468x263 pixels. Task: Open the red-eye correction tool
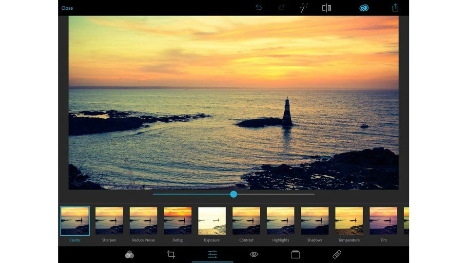pyautogui.click(x=253, y=254)
